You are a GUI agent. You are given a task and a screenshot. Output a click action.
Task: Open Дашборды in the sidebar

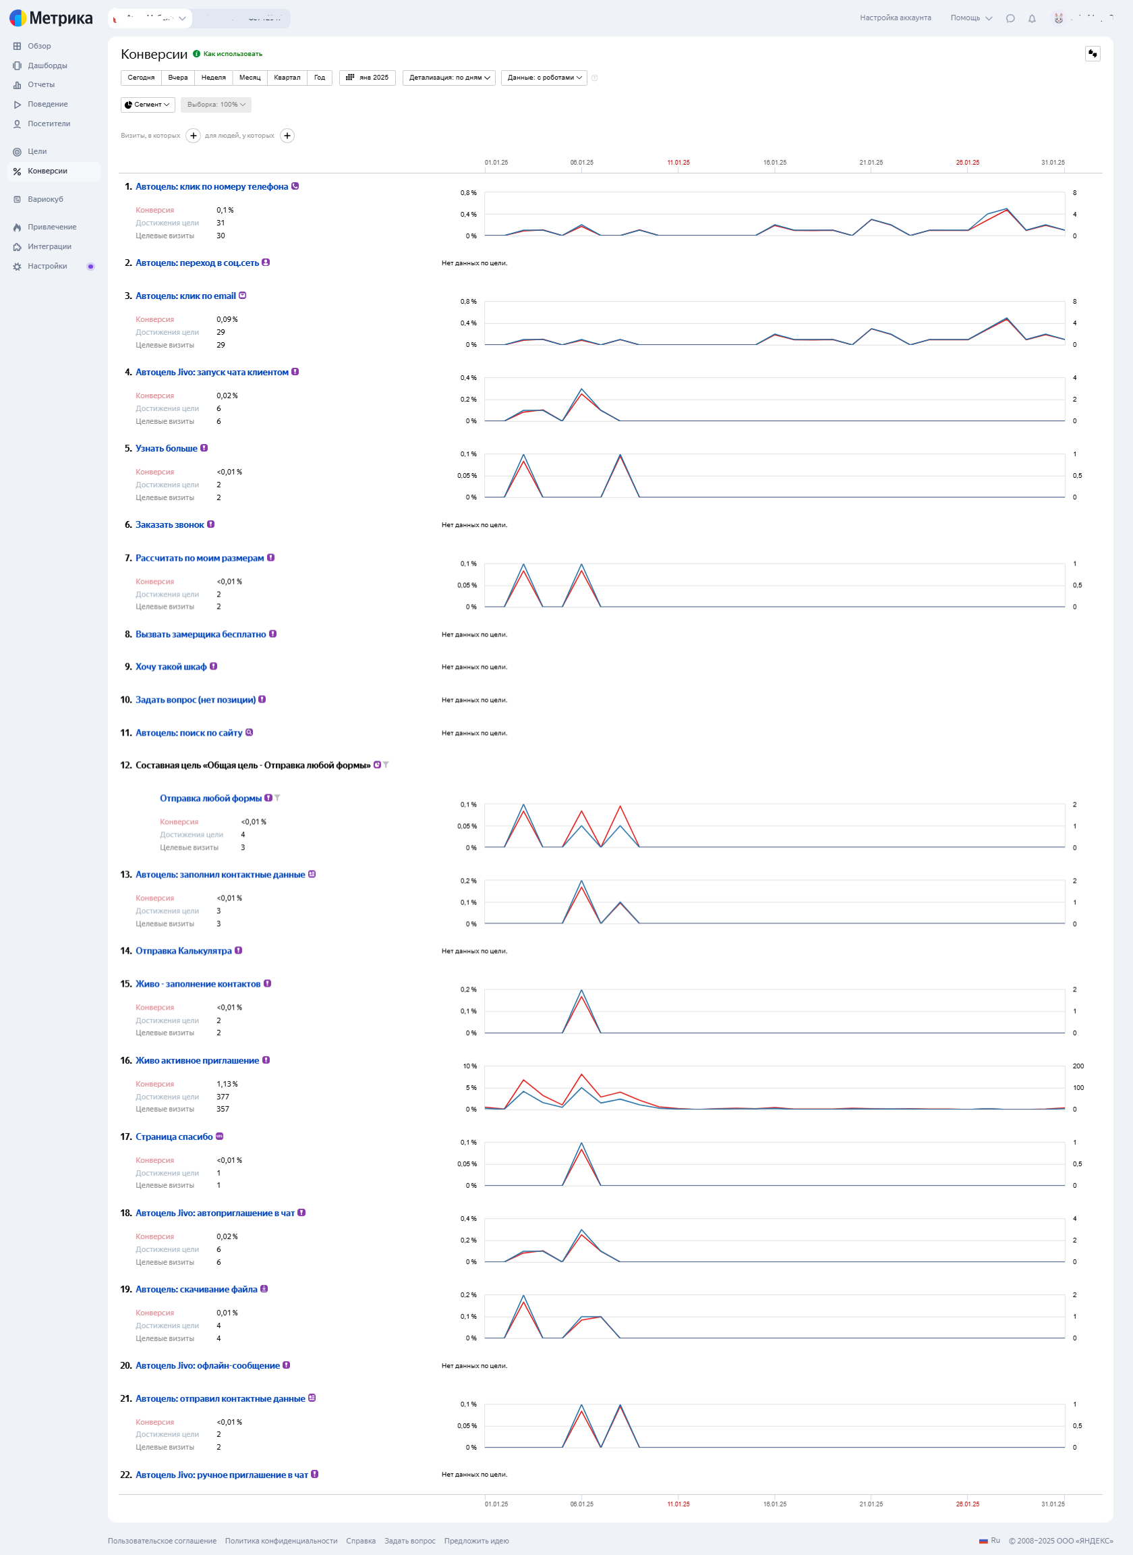(47, 66)
